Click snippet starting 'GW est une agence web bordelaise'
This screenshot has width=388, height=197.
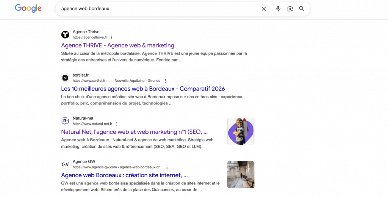[x=140, y=187]
